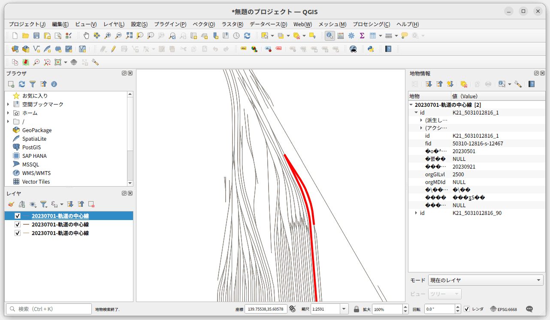Open the ベクタ(O) menu
Image resolution: width=550 pixels, height=320 pixels.
pos(204,24)
